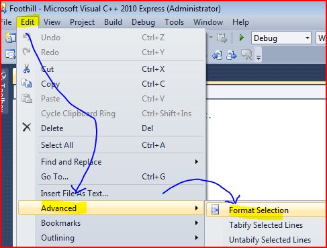Open the Edit menu
The image size is (327, 248).
pyautogui.click(x=28, y=22)
